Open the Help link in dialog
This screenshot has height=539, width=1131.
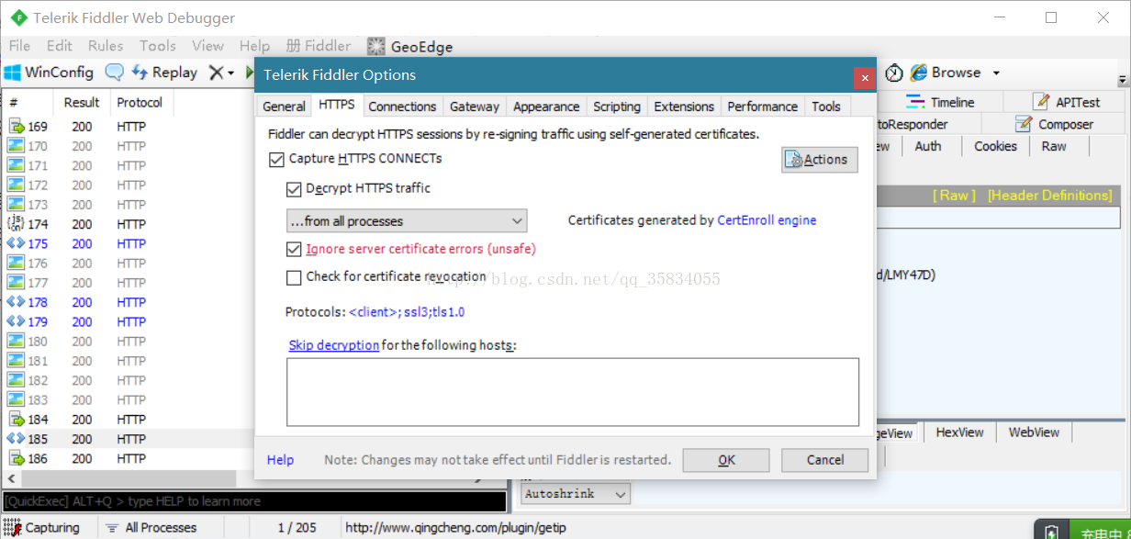[x=280, y=460]
